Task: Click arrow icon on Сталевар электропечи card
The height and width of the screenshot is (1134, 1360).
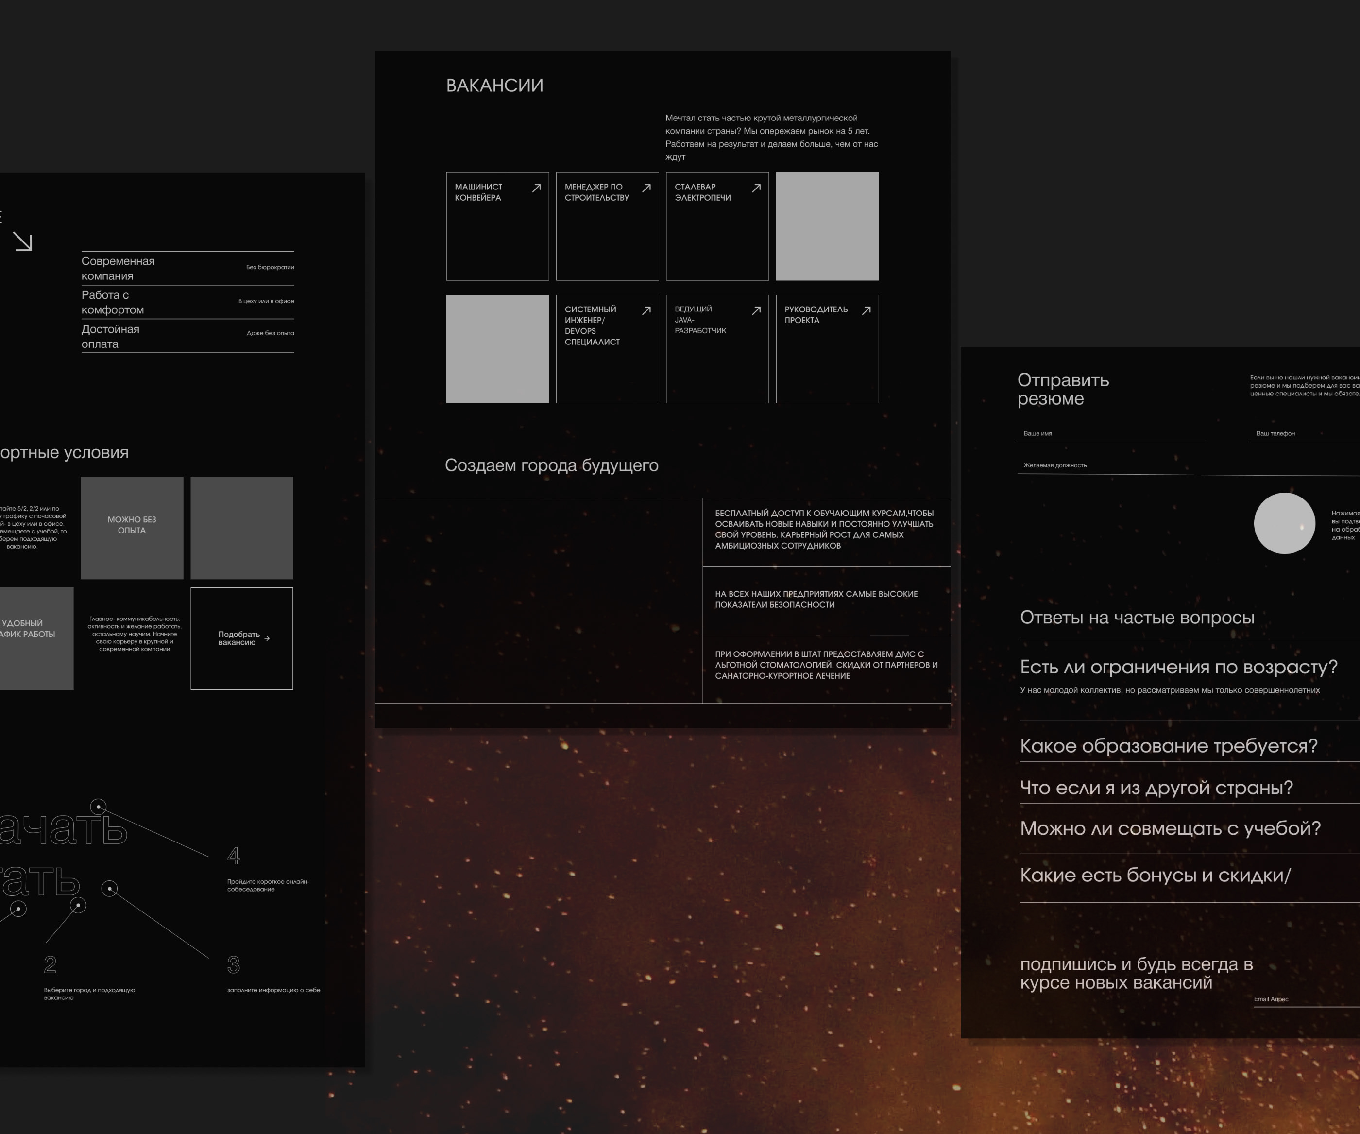Action: click(756, 188)
